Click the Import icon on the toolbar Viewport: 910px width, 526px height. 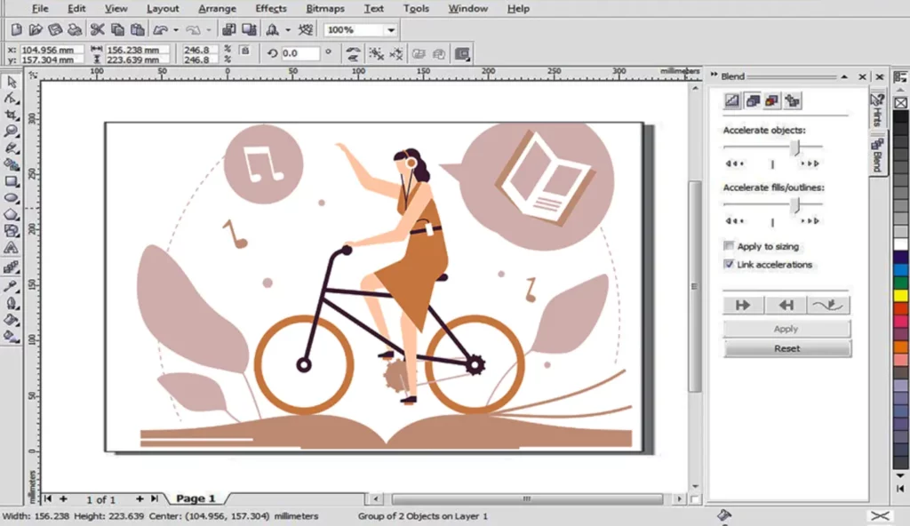click(x=229, y=28)
